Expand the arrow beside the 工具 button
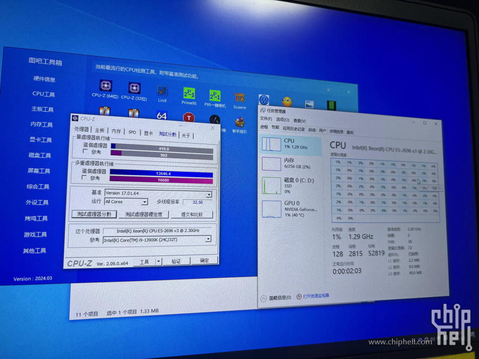 tap(158, 261)
